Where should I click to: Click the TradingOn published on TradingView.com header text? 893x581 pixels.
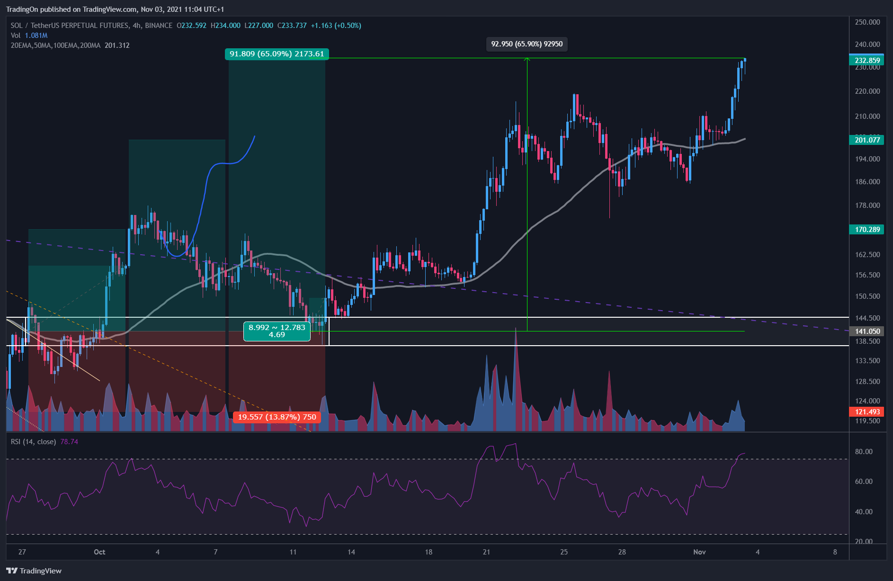point(115,9)
